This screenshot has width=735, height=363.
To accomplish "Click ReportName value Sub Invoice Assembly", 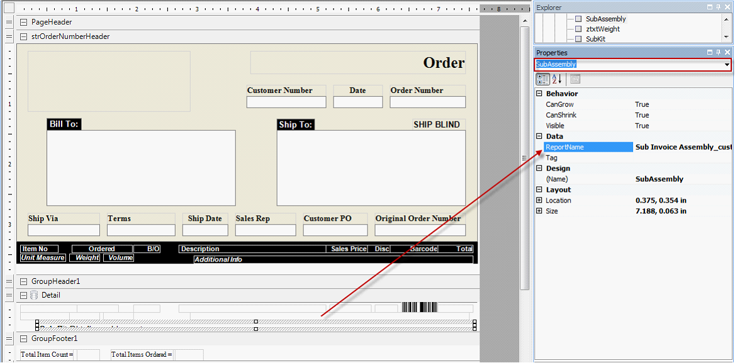I will click(x=683, y=147).
